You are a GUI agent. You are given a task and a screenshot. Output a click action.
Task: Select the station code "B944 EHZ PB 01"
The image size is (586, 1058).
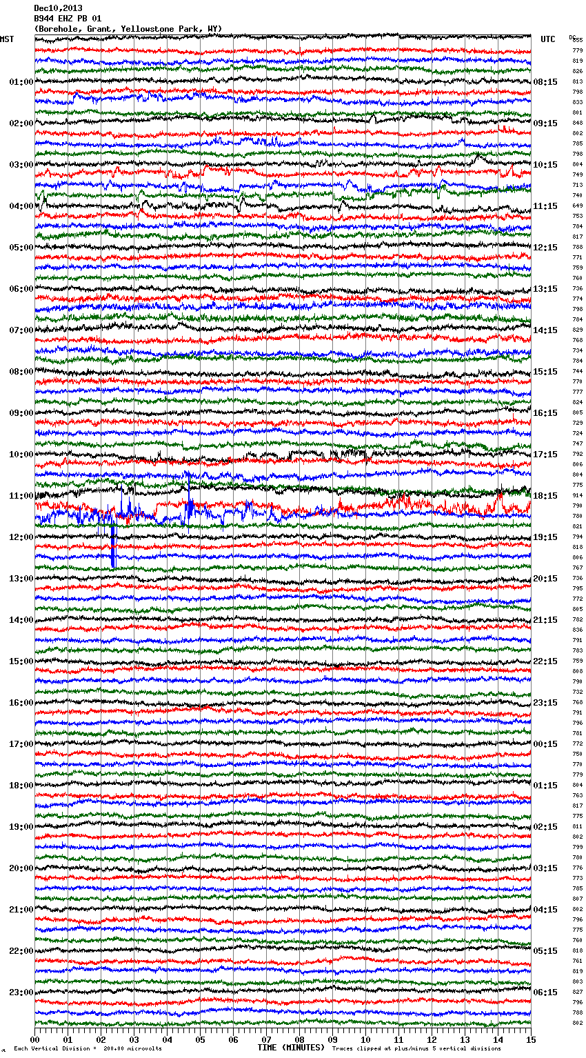68,19
